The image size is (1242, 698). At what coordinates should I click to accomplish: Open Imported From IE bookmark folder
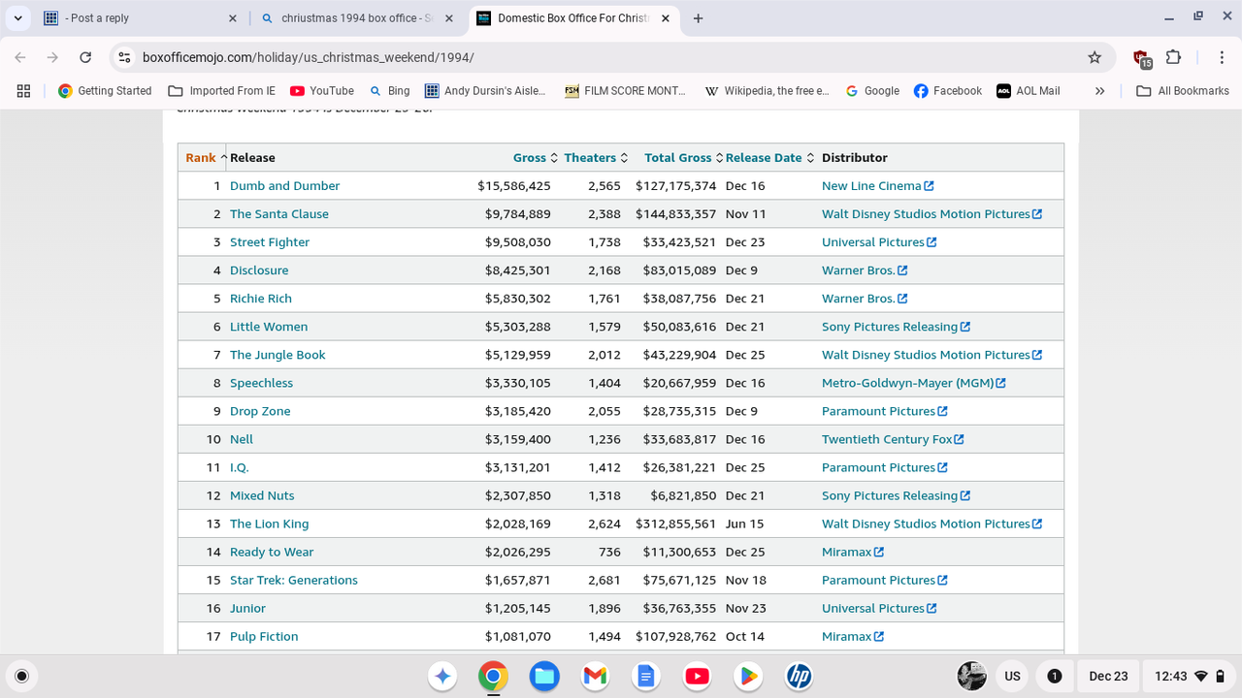click(x=222, y=90)
